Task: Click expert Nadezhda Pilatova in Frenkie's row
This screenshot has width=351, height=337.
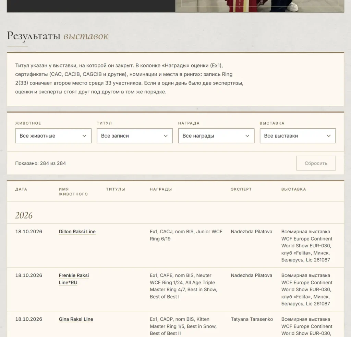Action: click(x=251, y=275)
